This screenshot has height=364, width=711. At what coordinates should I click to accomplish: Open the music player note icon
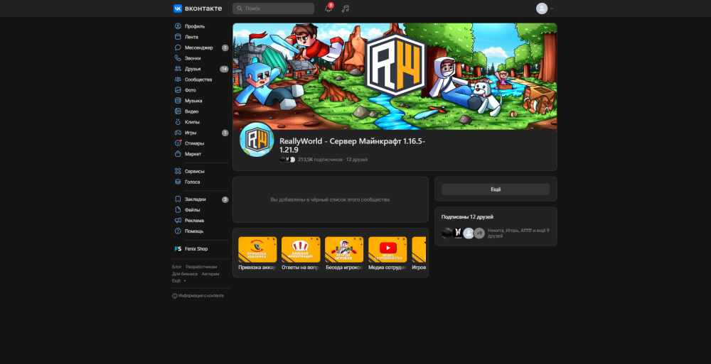click(x=346, y=9)
